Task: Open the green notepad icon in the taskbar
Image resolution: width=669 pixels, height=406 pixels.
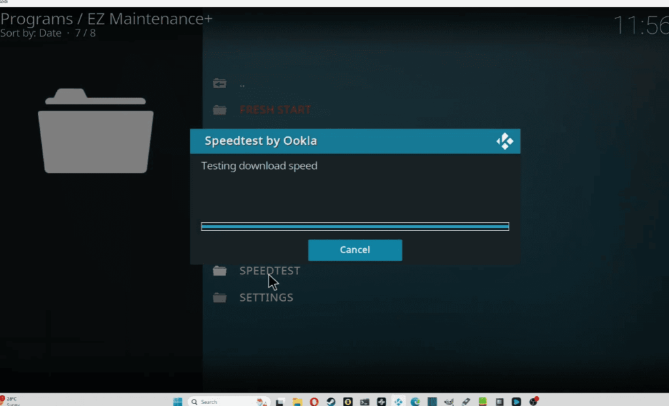Action: click(x=483, y=401)
